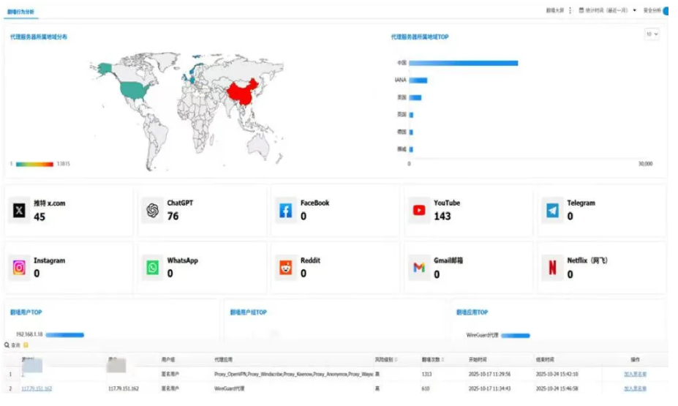Image resolution: width=678 pixels, height=406 pixels.
Task: Toggle the 安全分析 switch on top right
Action: 668,11
